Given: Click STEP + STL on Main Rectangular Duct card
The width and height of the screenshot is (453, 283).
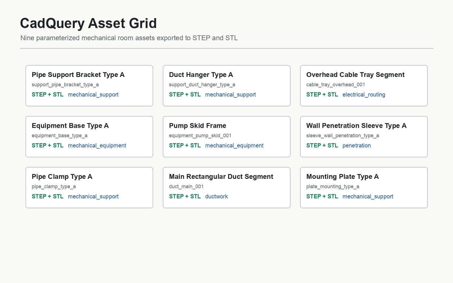Looking at the screenshot, I should 185,196.
